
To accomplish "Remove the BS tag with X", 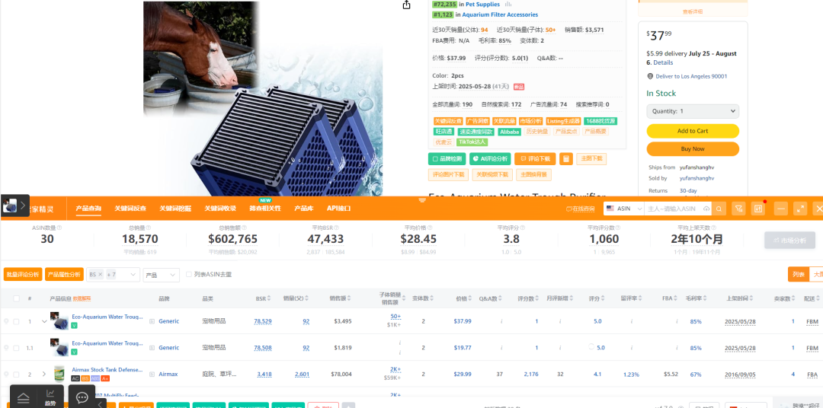I will (101, 275).
